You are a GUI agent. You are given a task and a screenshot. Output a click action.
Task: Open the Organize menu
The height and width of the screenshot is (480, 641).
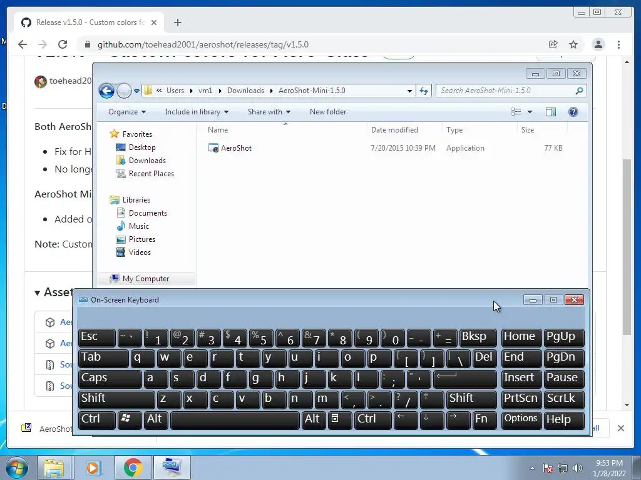point(126,112)
